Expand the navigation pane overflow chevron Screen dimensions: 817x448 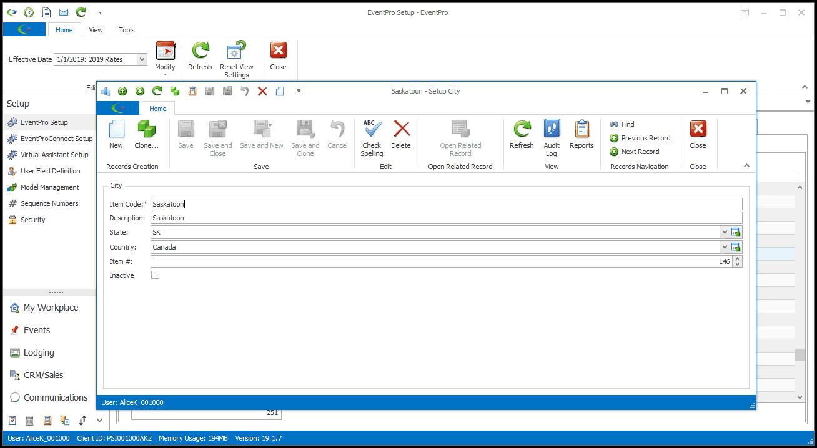click(x=99, y=421)
